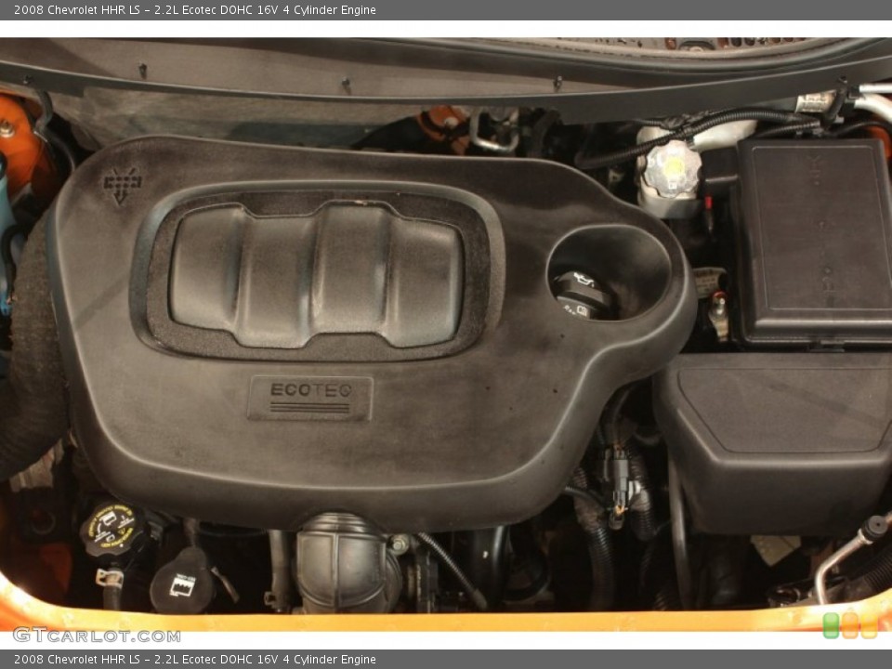Click the arrow emblem on engine cover
The width and height of the screenshot is (892, 669).
[x=122, y=184]
